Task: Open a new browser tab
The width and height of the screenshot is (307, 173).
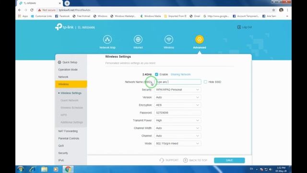Action: coord(67,3)
